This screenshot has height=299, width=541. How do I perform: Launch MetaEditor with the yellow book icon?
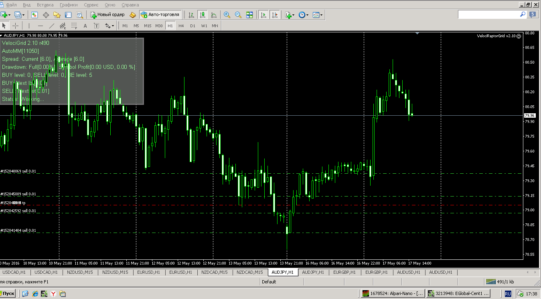coord(133,15)
